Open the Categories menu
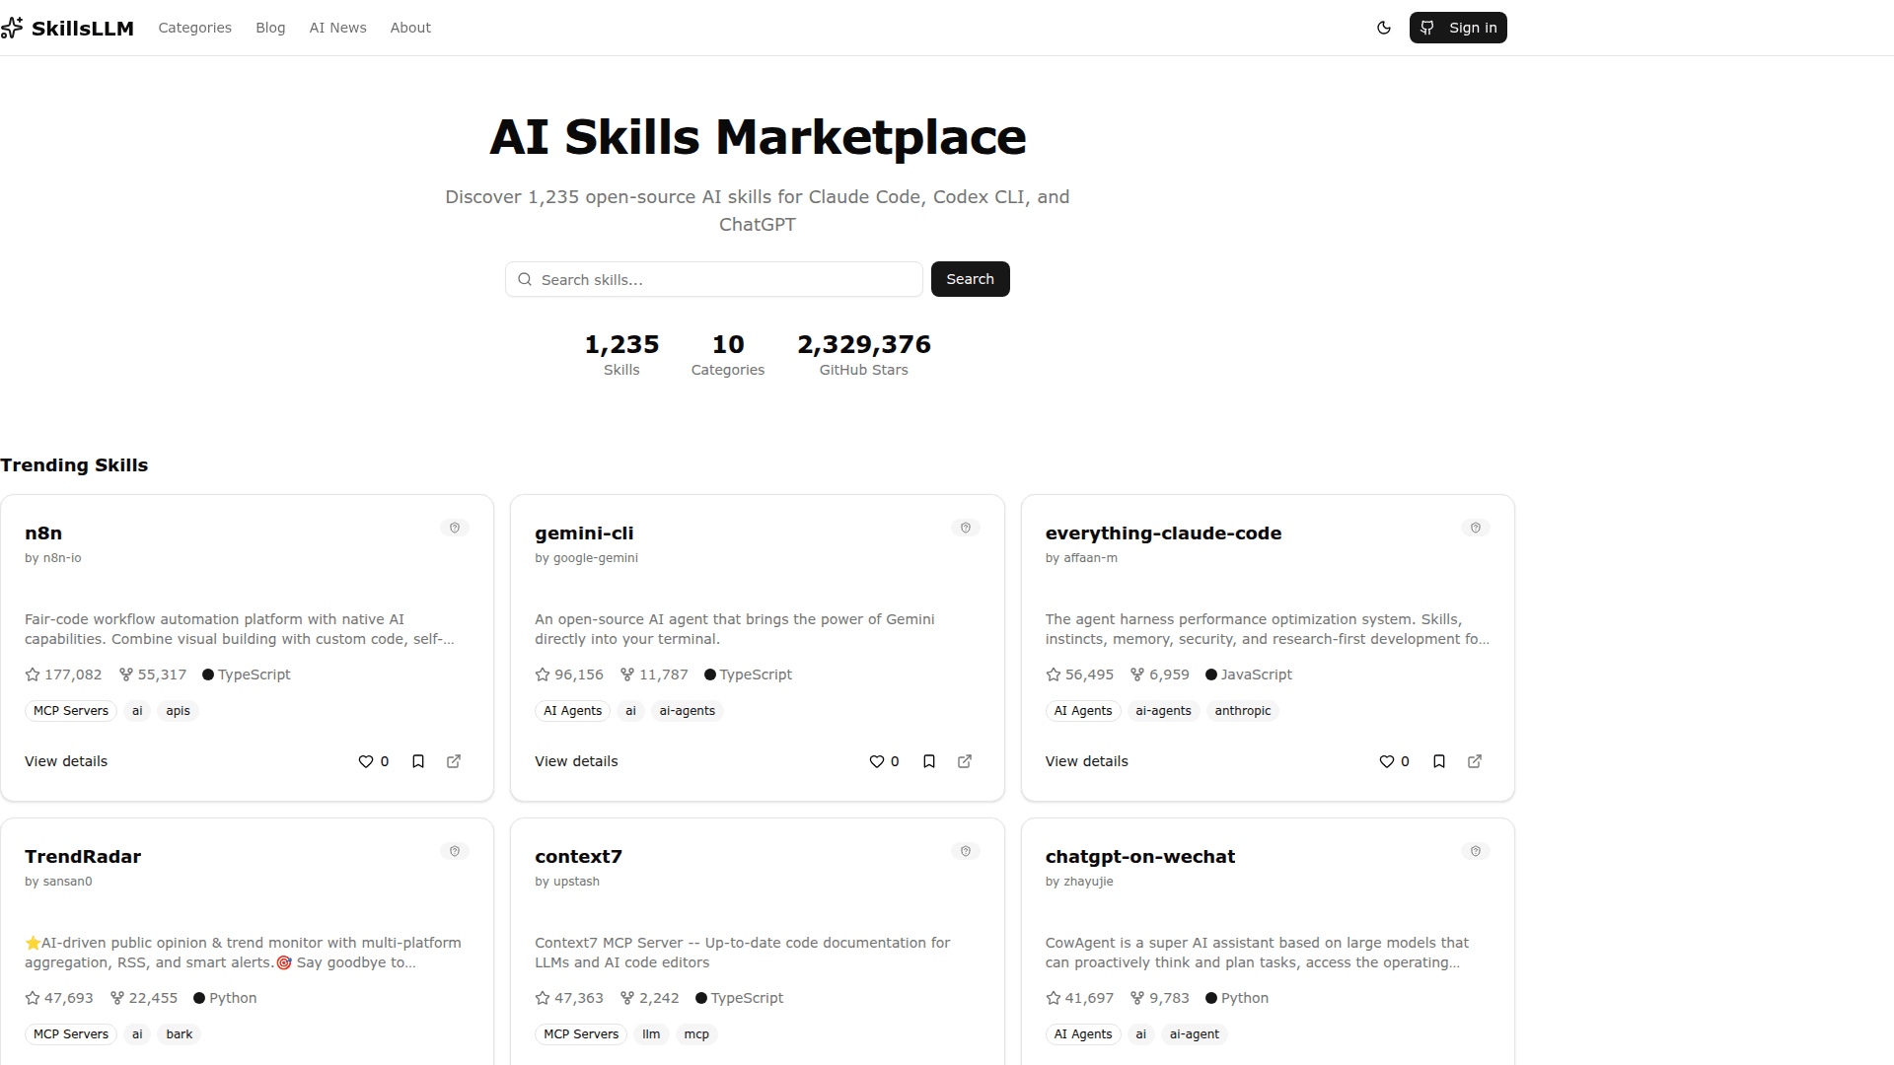Image resolution: width=1894 pixels, height=1065 pixels. (194, 28)
